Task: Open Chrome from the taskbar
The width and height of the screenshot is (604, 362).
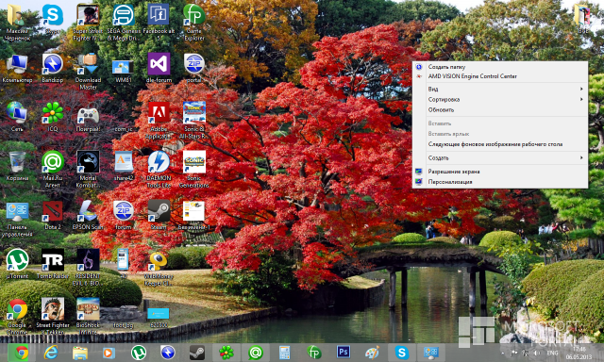Action: coord(21,353)
